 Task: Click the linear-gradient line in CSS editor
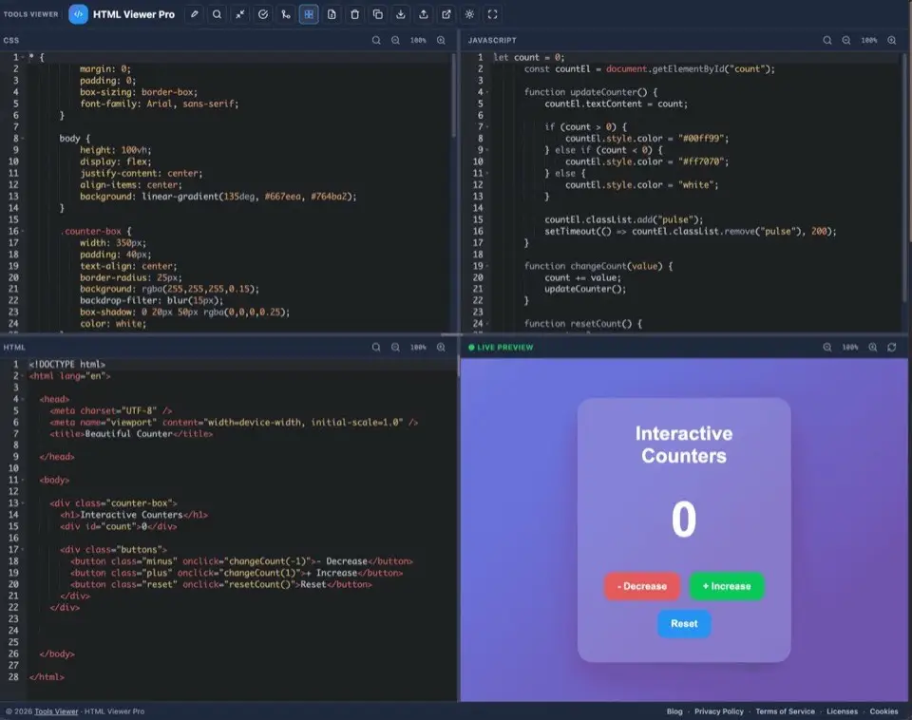coord(218,197)
